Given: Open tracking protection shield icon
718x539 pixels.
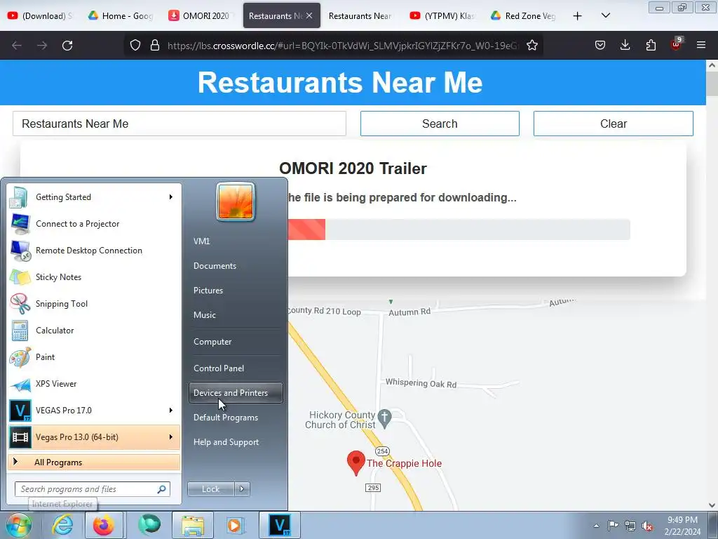Looking at the screenshot, I should click(135, 46).
